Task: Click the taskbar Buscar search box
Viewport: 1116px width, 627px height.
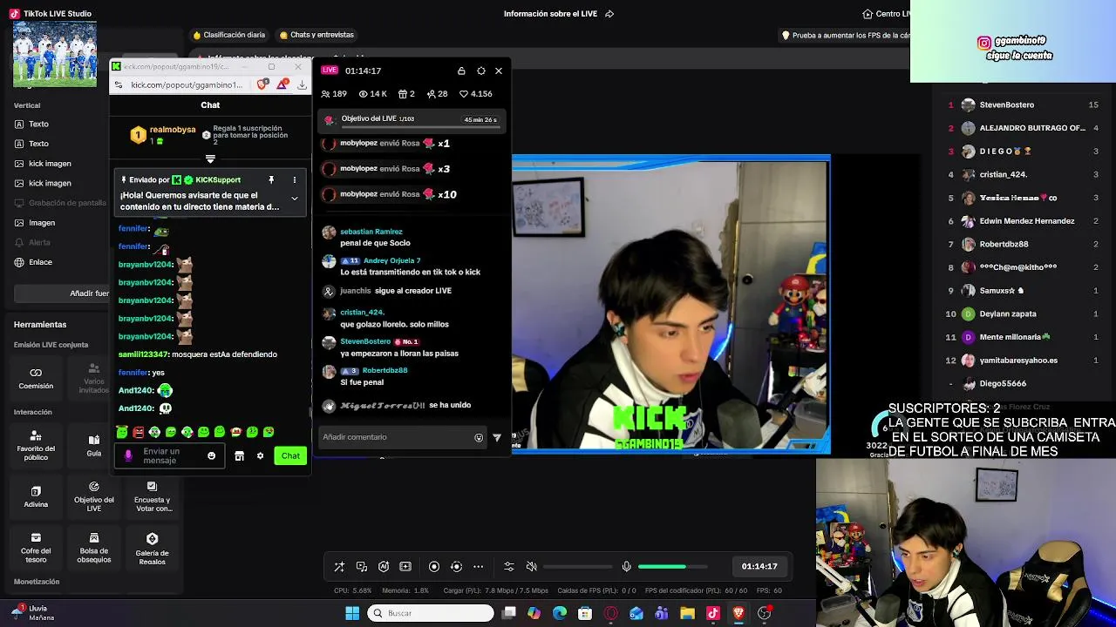Action: point(431,613)
